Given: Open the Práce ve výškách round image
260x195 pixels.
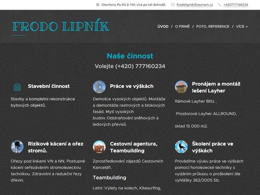Looking at the screenshot, I should pyautogui.click(x=100, y=87).
